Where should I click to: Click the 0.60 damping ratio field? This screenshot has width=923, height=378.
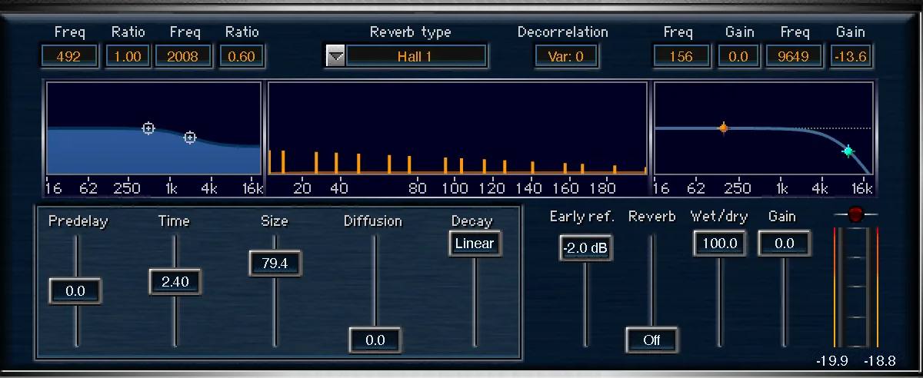click(x=242, y=56)
